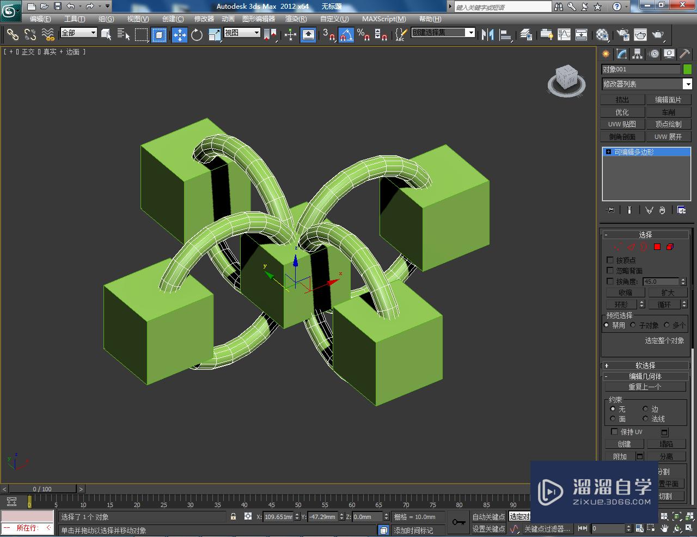Click the Mirror tool icon

click(487, 34)
